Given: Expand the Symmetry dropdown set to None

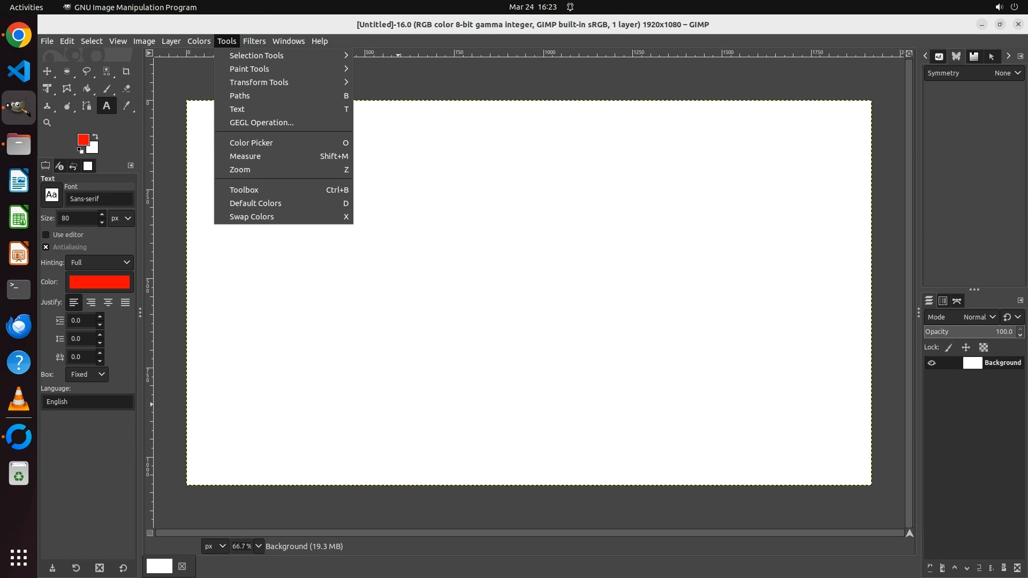Looking at the screenshot, I should [x=1007, y=73].
